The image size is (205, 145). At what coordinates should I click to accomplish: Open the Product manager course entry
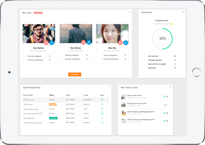(x=33, y=123)
